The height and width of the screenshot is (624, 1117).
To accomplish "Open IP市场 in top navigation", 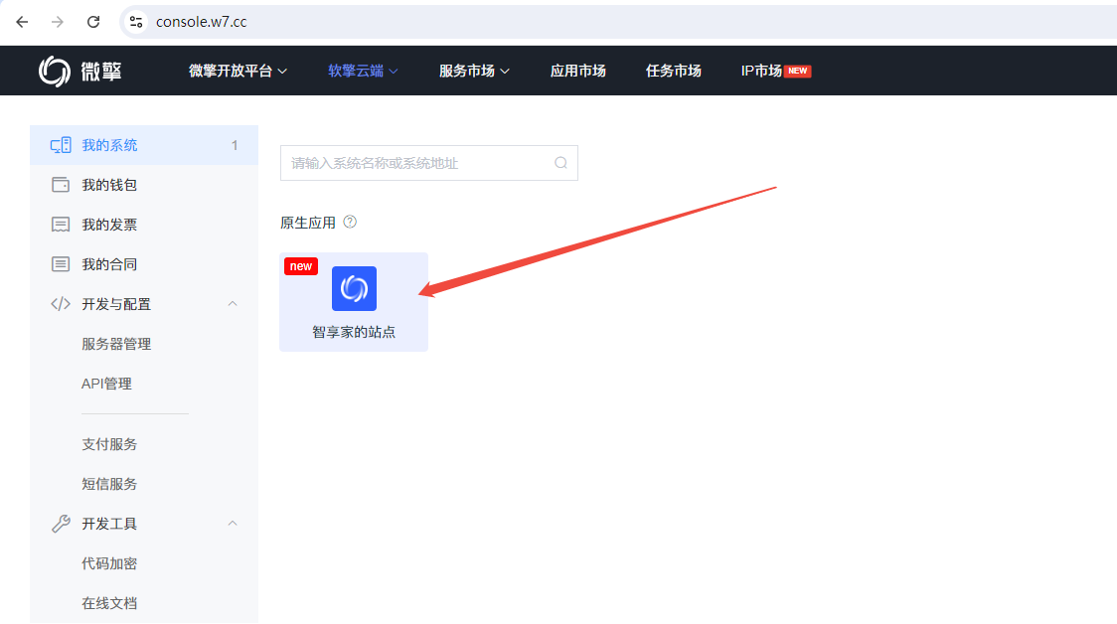I will click(x=761, y=72).
